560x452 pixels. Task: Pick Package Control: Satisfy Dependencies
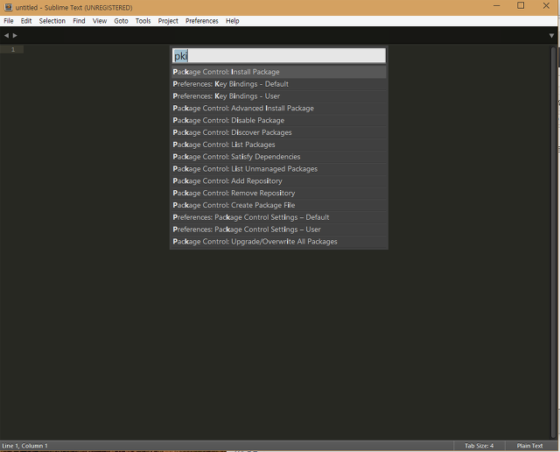[279, 157]
